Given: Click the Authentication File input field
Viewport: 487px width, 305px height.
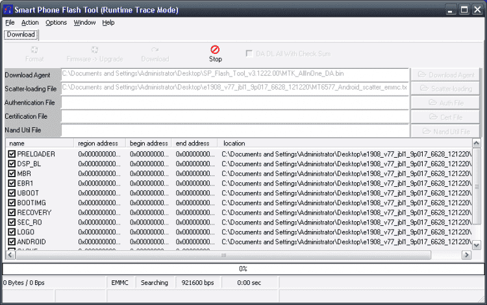Looking at the screenshot, I should [x=234, y=103].
